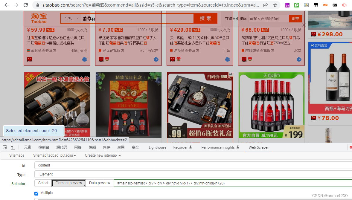Click the black MJ extension icon
The height and width of the screenshot is (200, 352).
[x=335, y=5]
